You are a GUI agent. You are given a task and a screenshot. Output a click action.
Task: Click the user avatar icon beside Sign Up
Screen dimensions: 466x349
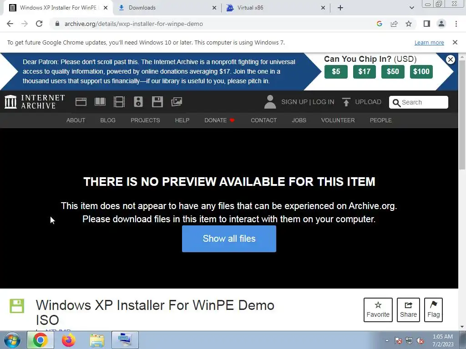pos(270,102)
